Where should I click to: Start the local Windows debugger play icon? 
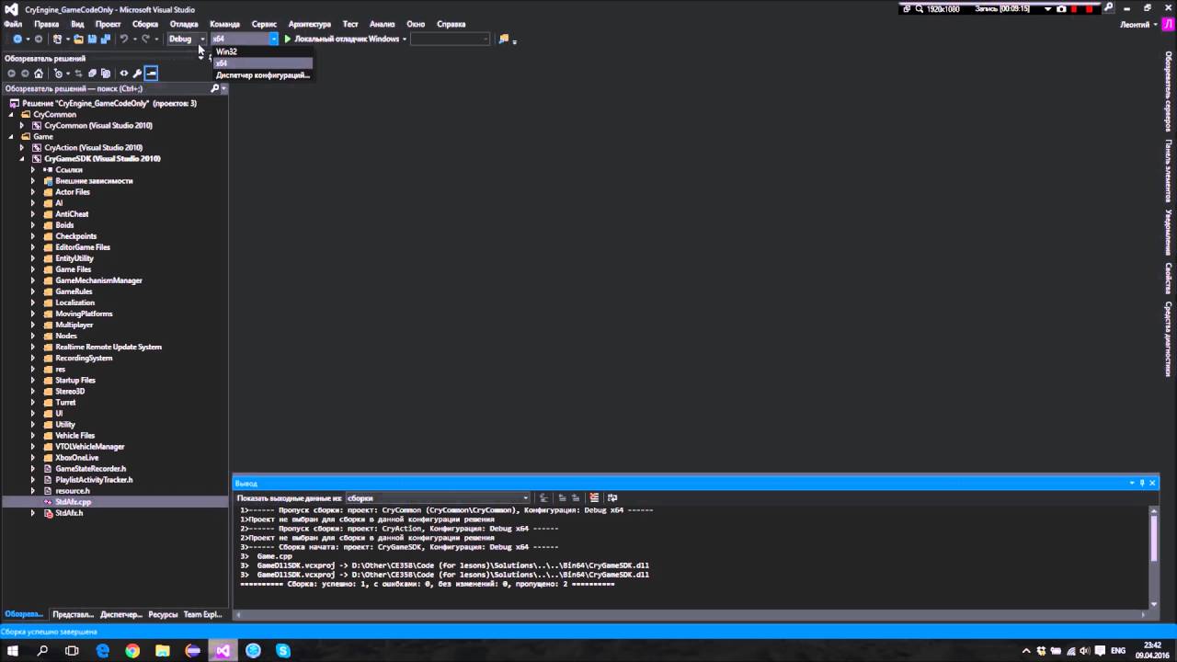click(x=288, y=40)
